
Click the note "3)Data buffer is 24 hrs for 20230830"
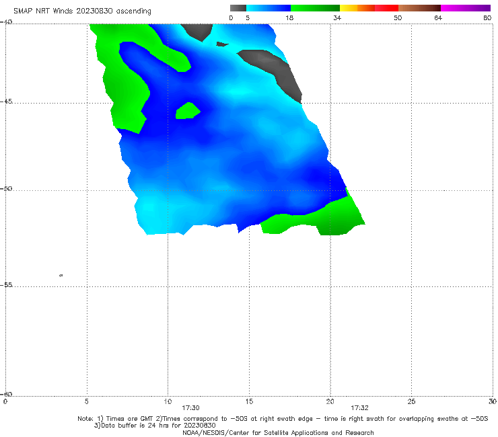click(155, 426)
